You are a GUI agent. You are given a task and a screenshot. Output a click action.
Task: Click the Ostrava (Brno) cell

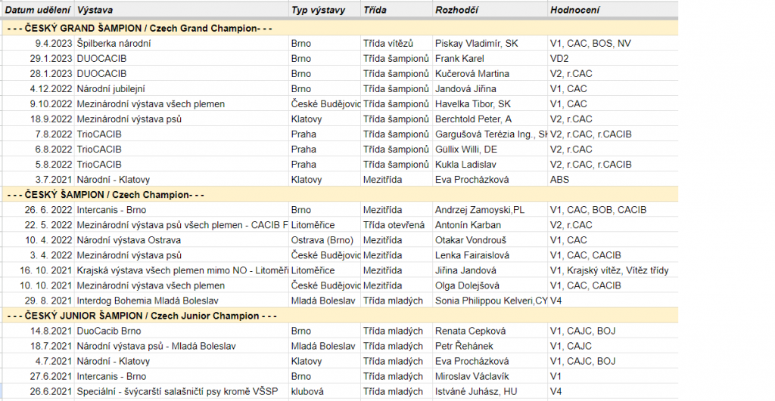point(325,240)
